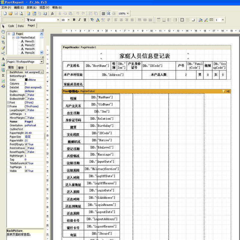This screenshot has width=240, height=240.
Task: Add a new page to the report
Action: (x=28, y=13)
